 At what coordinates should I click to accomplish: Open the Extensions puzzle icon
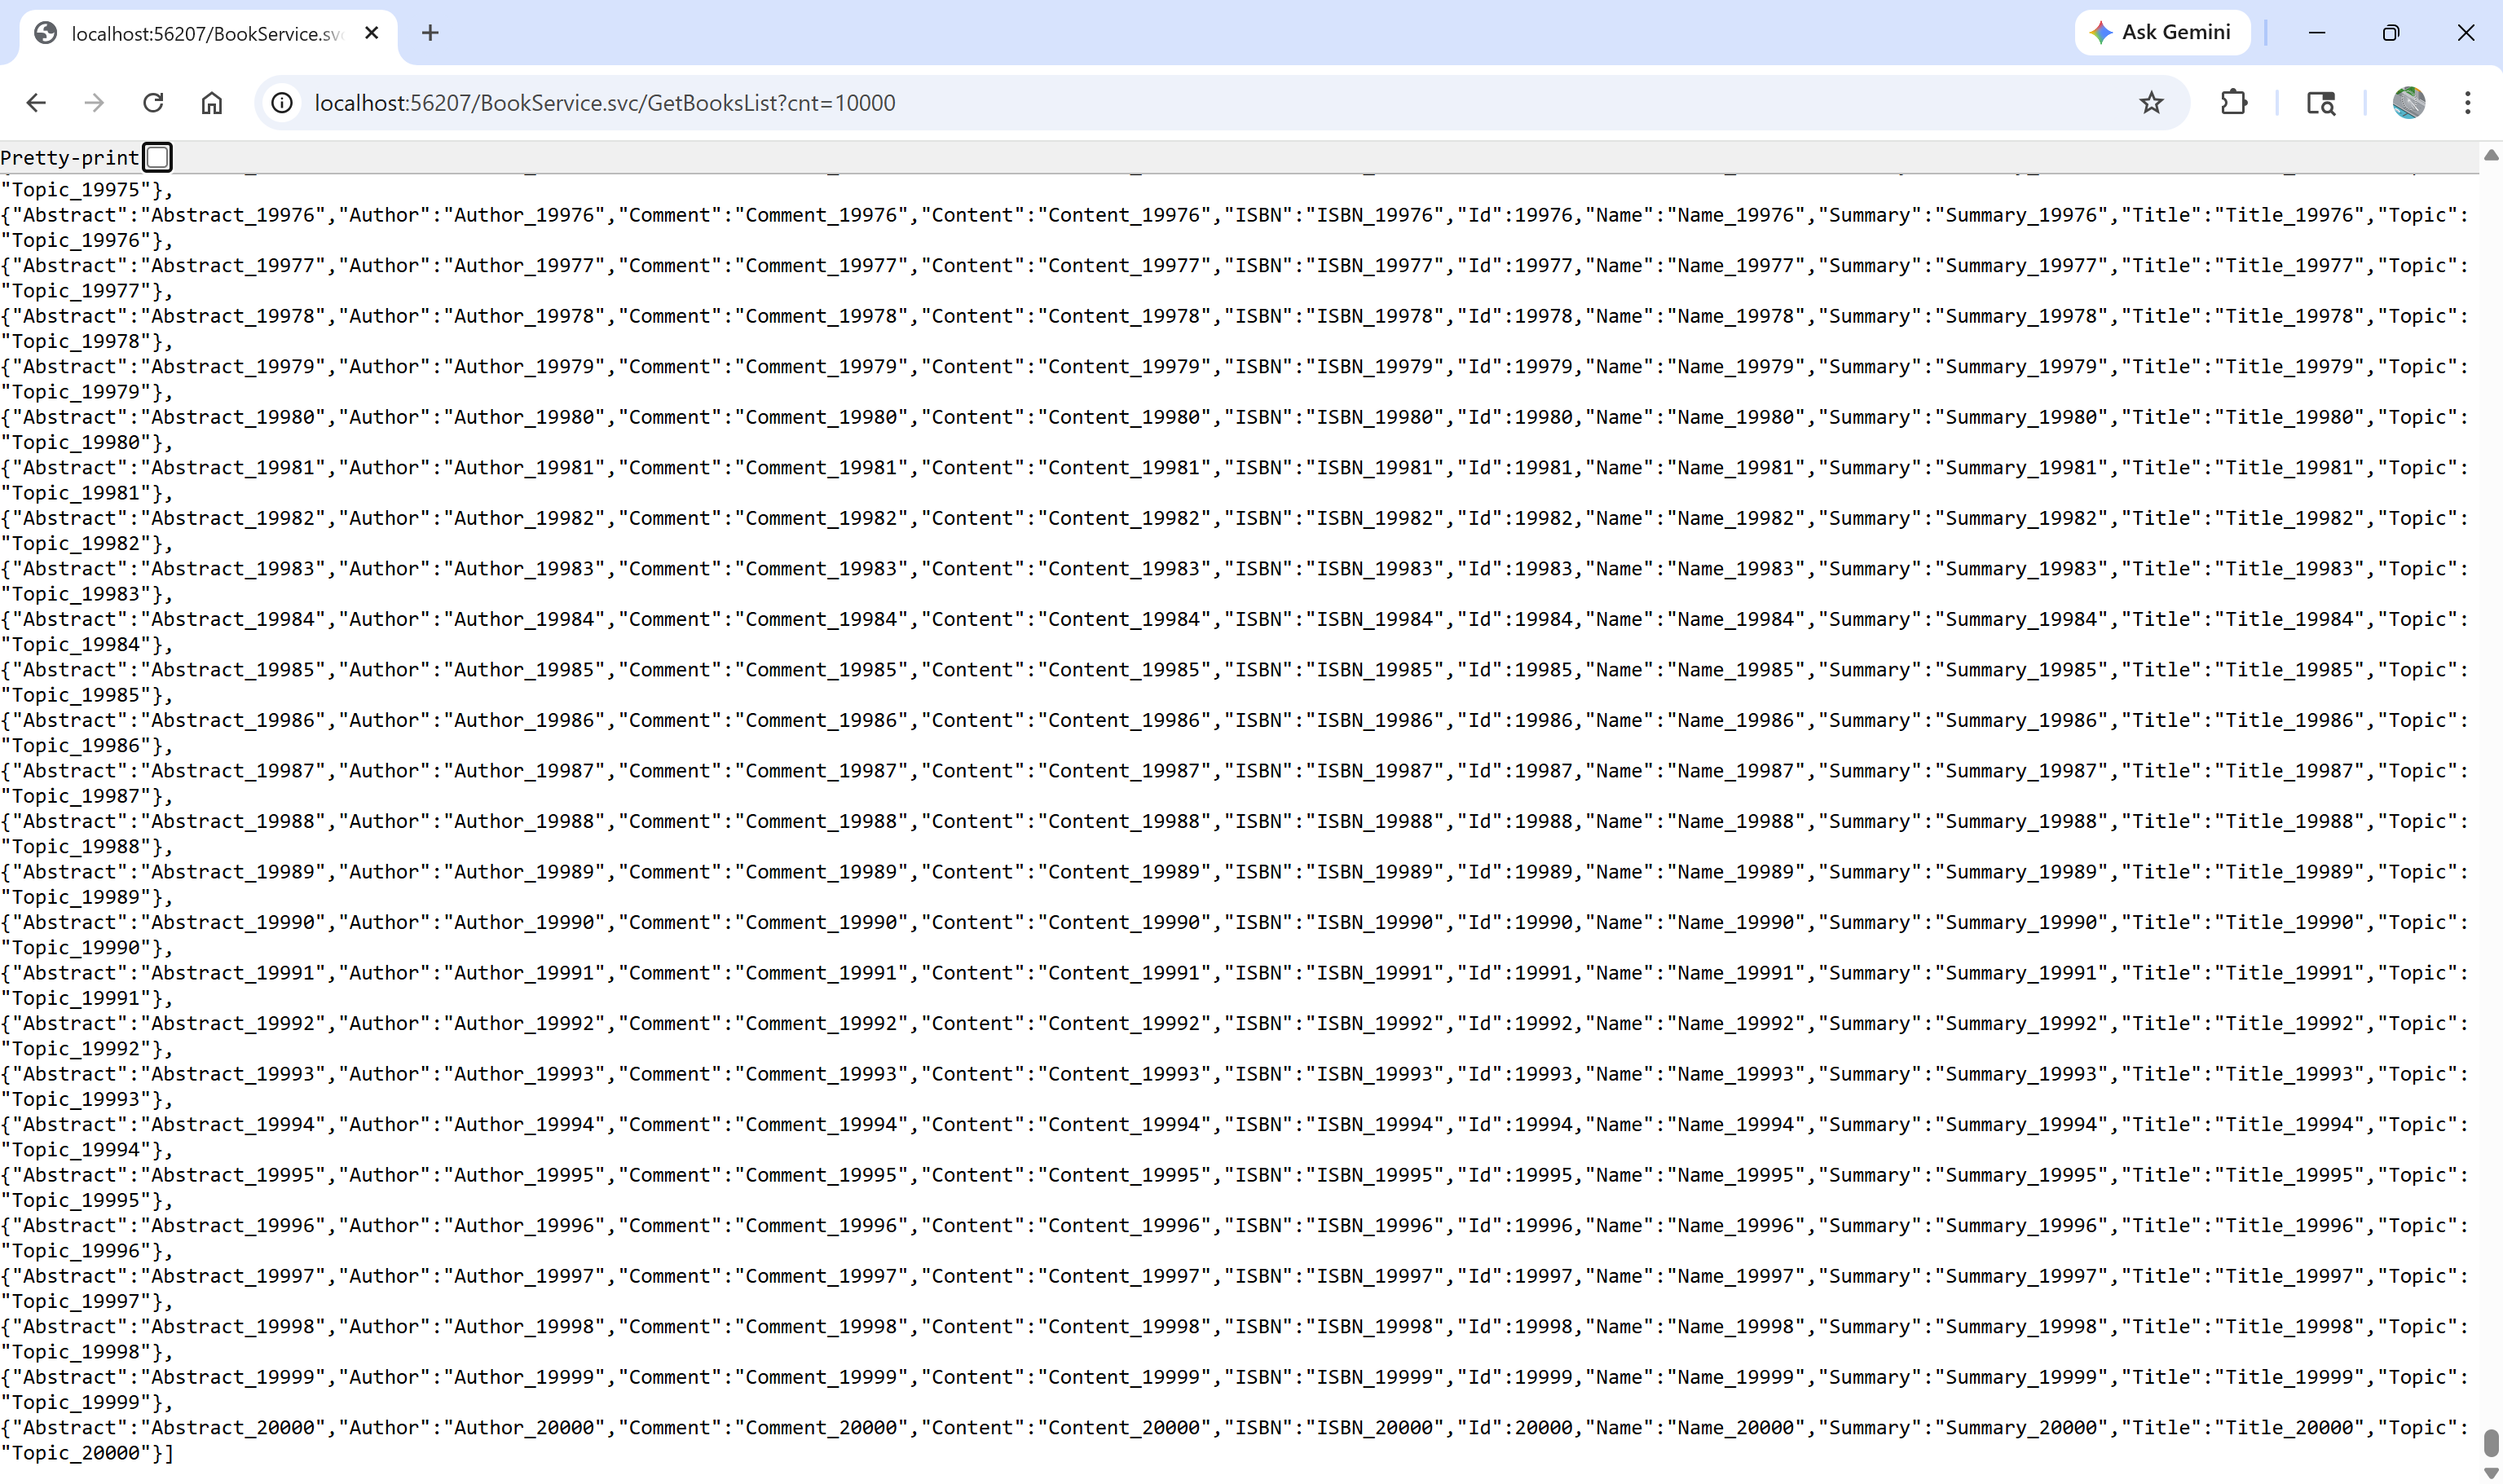click(2233, 103)
